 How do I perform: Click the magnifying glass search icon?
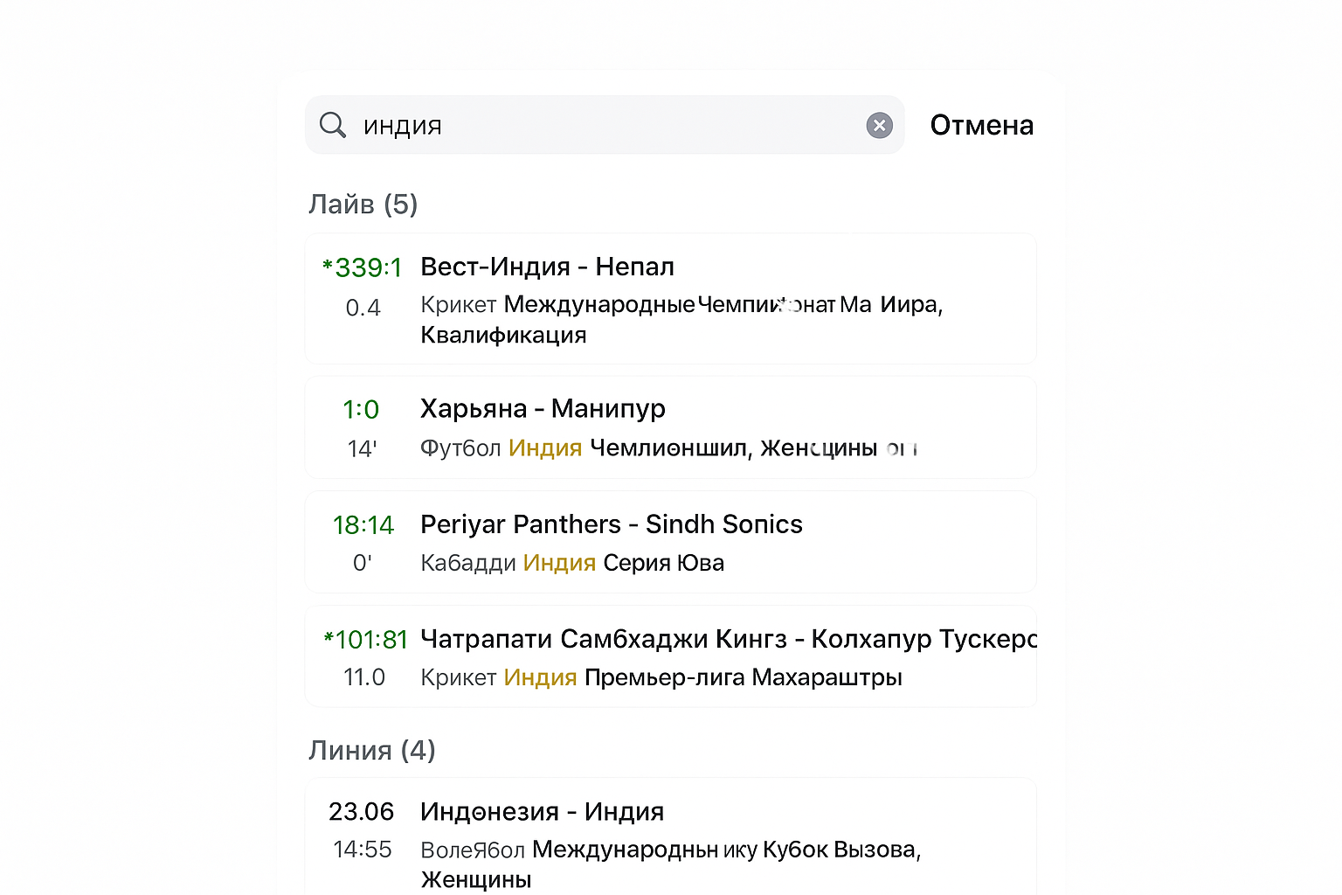[x=333, y=125]
